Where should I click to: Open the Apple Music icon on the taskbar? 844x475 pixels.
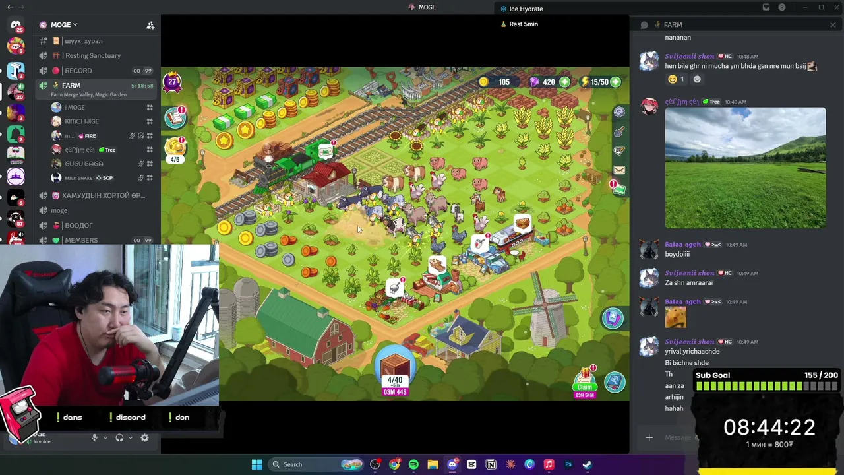click(x=549, y=464)
